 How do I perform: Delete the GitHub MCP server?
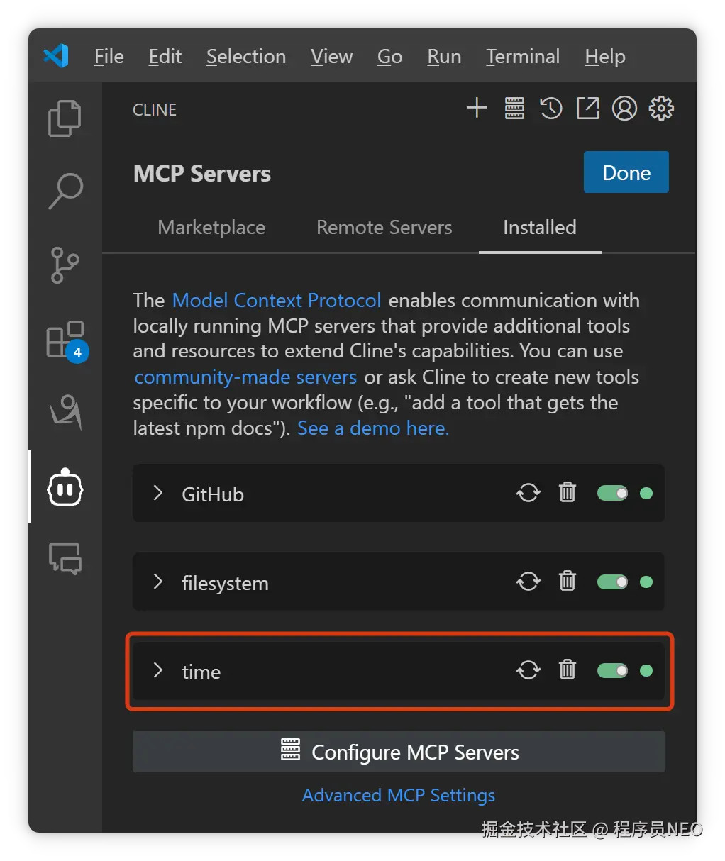tap(568, 492)
